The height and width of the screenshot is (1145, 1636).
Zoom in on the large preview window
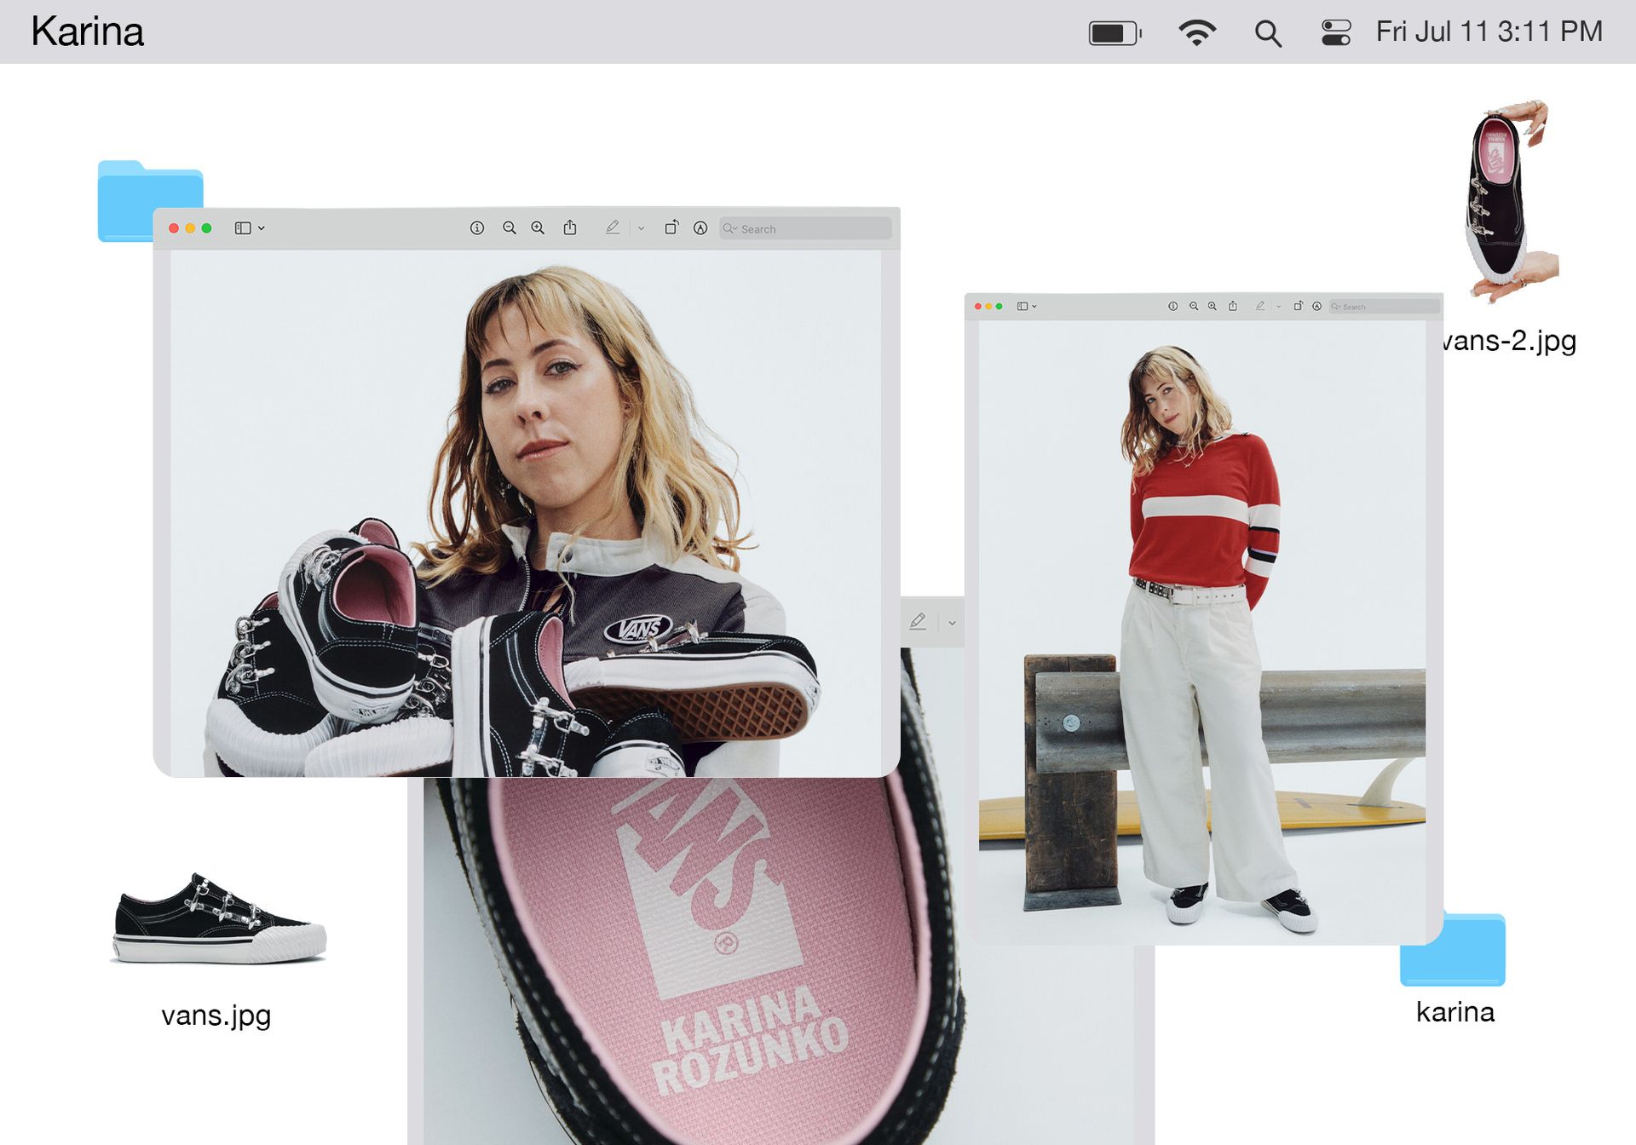point(538,228)
